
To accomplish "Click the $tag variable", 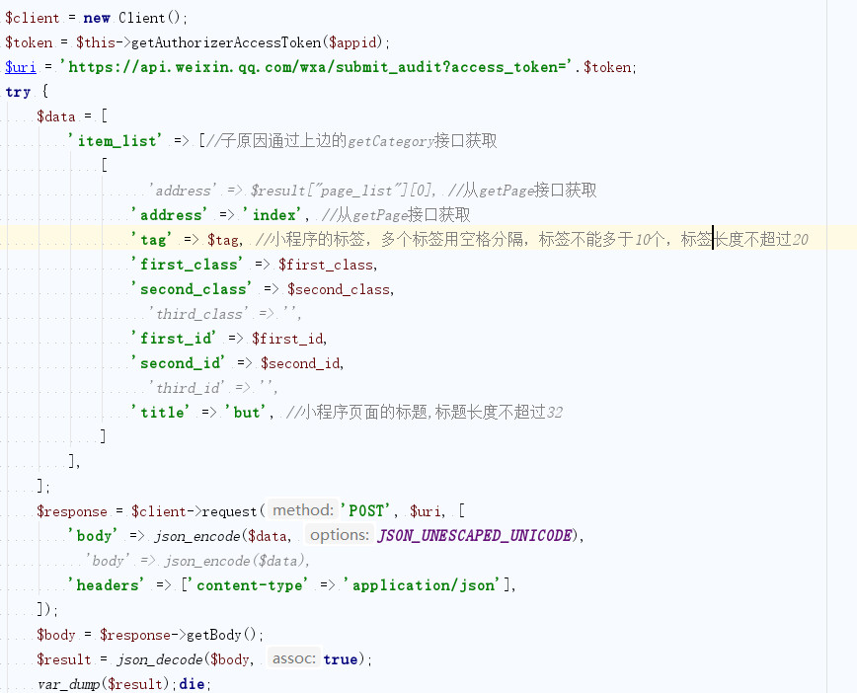I will (x=223, y=240).
